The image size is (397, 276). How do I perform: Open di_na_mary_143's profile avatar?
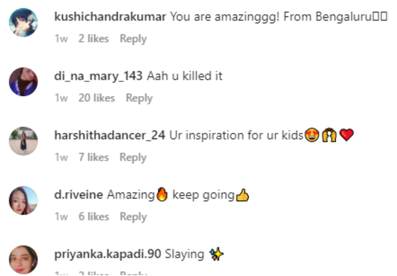click(x=23, y=83)
